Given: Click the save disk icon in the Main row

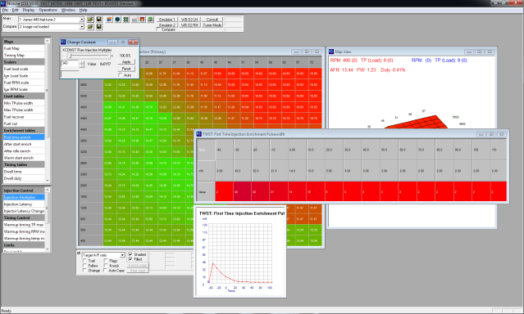Looking at the screenshot, I should [99, 20].
